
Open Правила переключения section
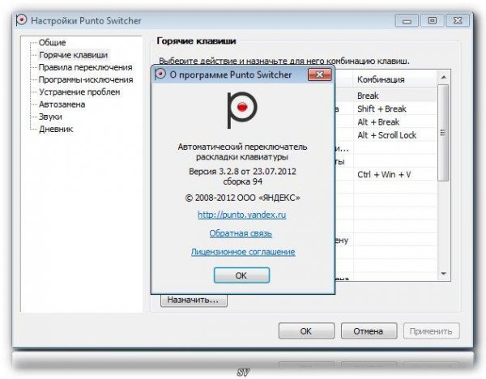pos(85,67)
